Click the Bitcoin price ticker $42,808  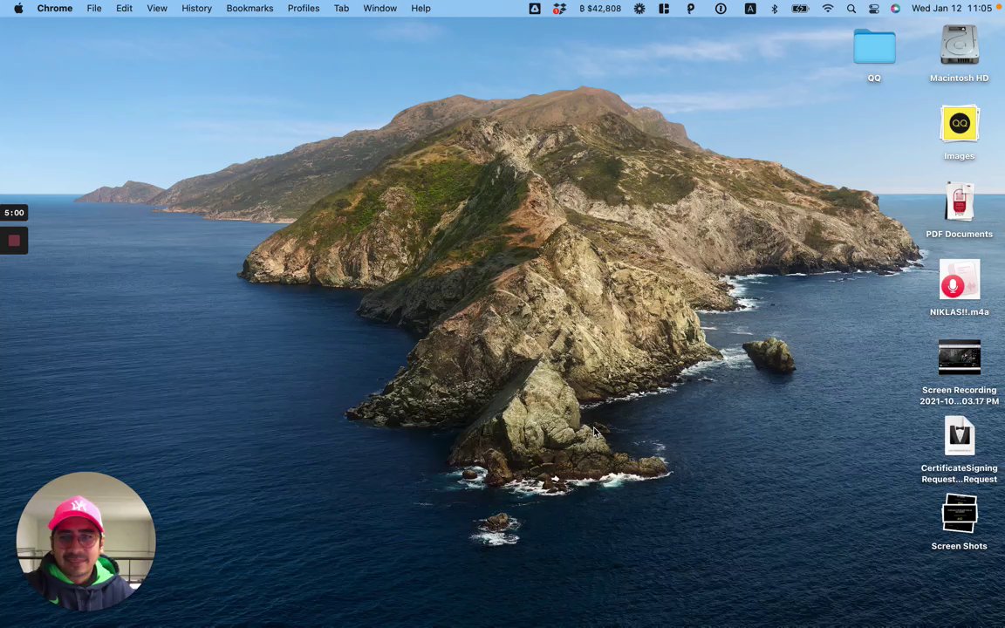pyautogui.click(x=600, y=8)
